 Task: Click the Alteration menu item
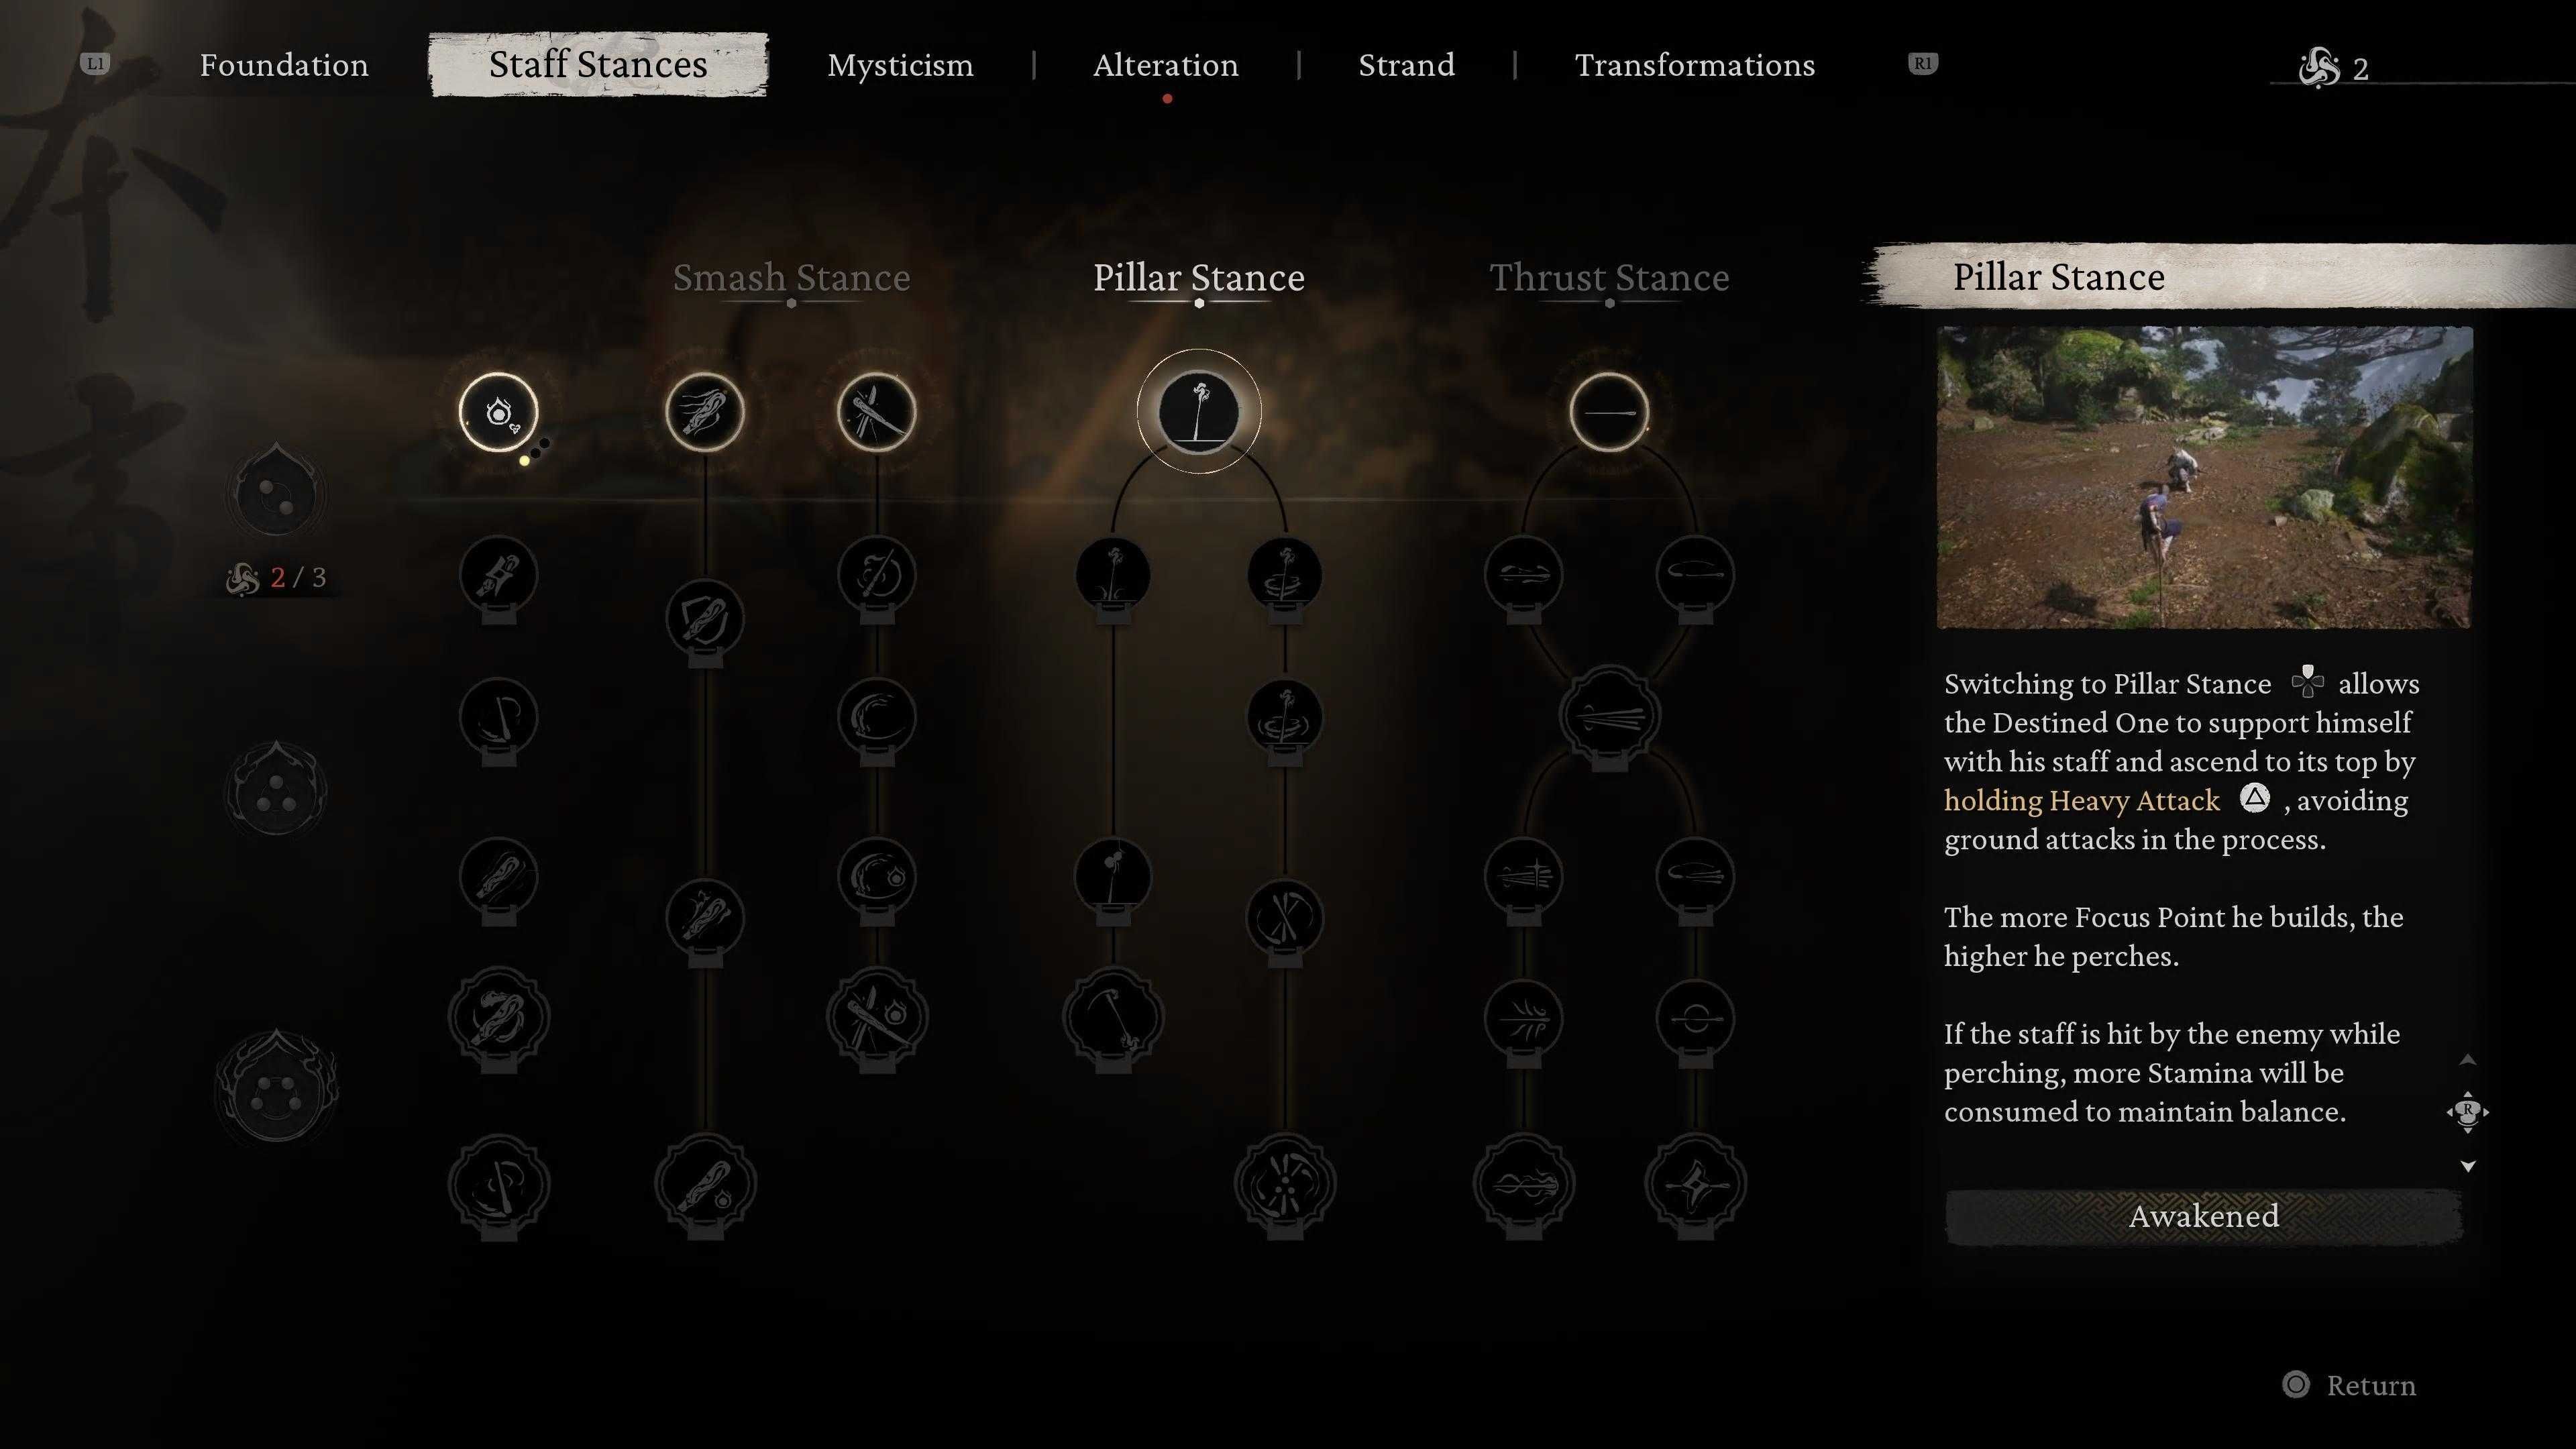point(1163,66)
